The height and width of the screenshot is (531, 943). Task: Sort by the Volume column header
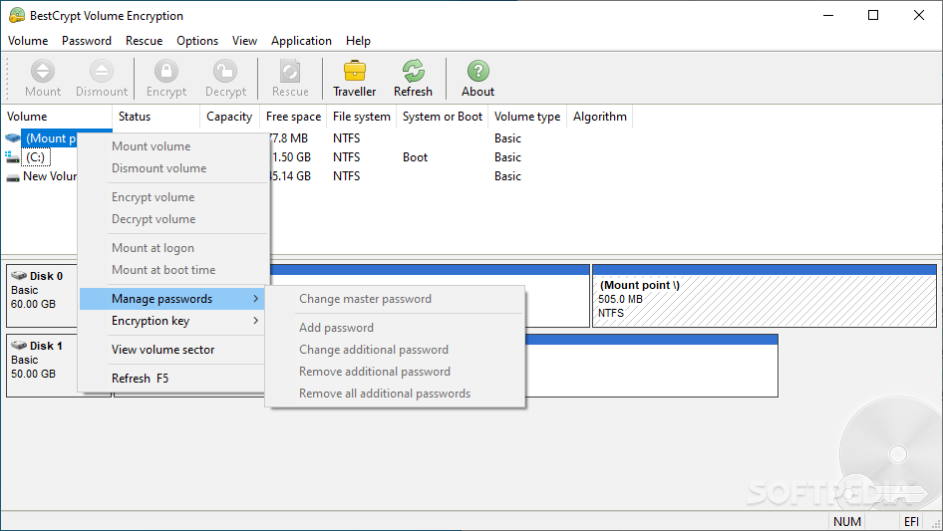point(57,117)
